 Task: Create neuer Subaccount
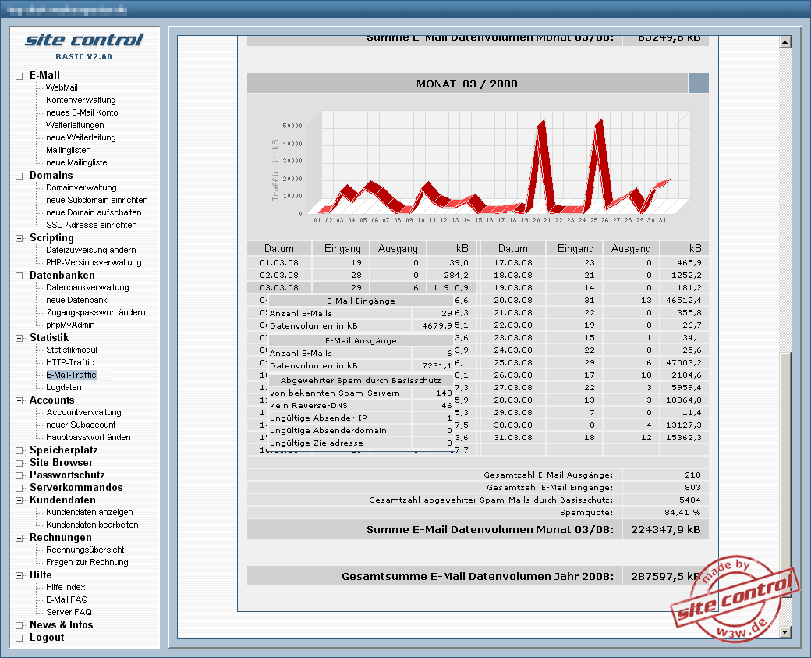tap(80, 425)
